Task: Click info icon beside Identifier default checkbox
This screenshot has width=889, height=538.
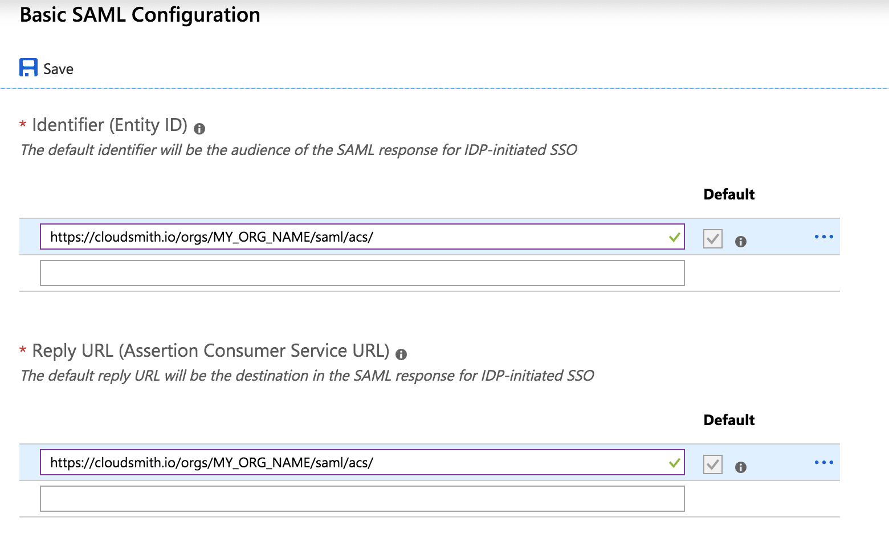Action: click(x=741, y=242)
